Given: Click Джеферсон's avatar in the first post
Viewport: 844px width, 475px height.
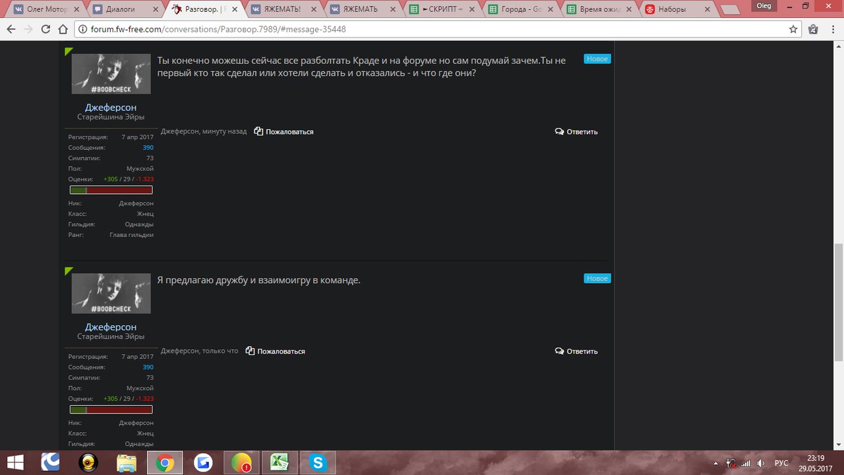Looking at the screenshot, I should [x=111, y=74].
